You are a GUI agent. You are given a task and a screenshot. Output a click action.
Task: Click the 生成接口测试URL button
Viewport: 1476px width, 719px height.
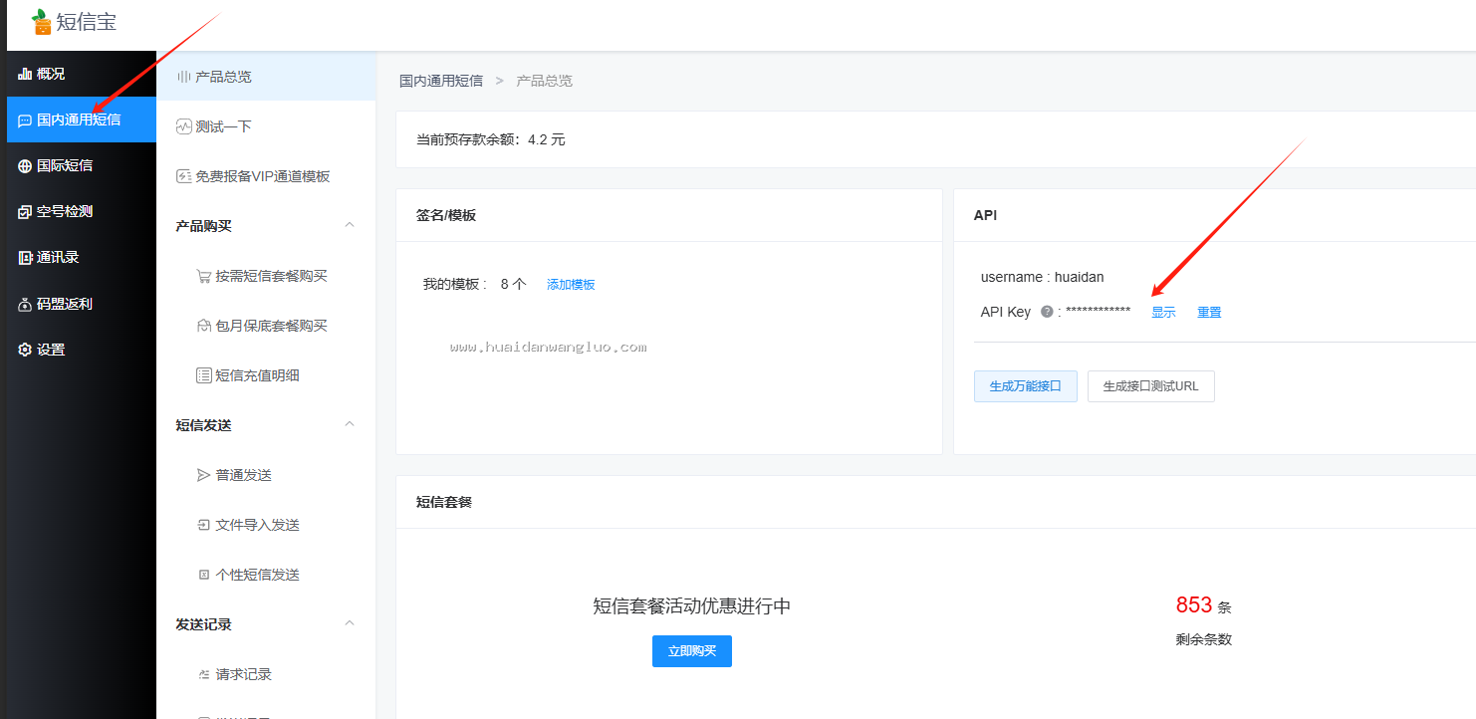pos(1151,386)
